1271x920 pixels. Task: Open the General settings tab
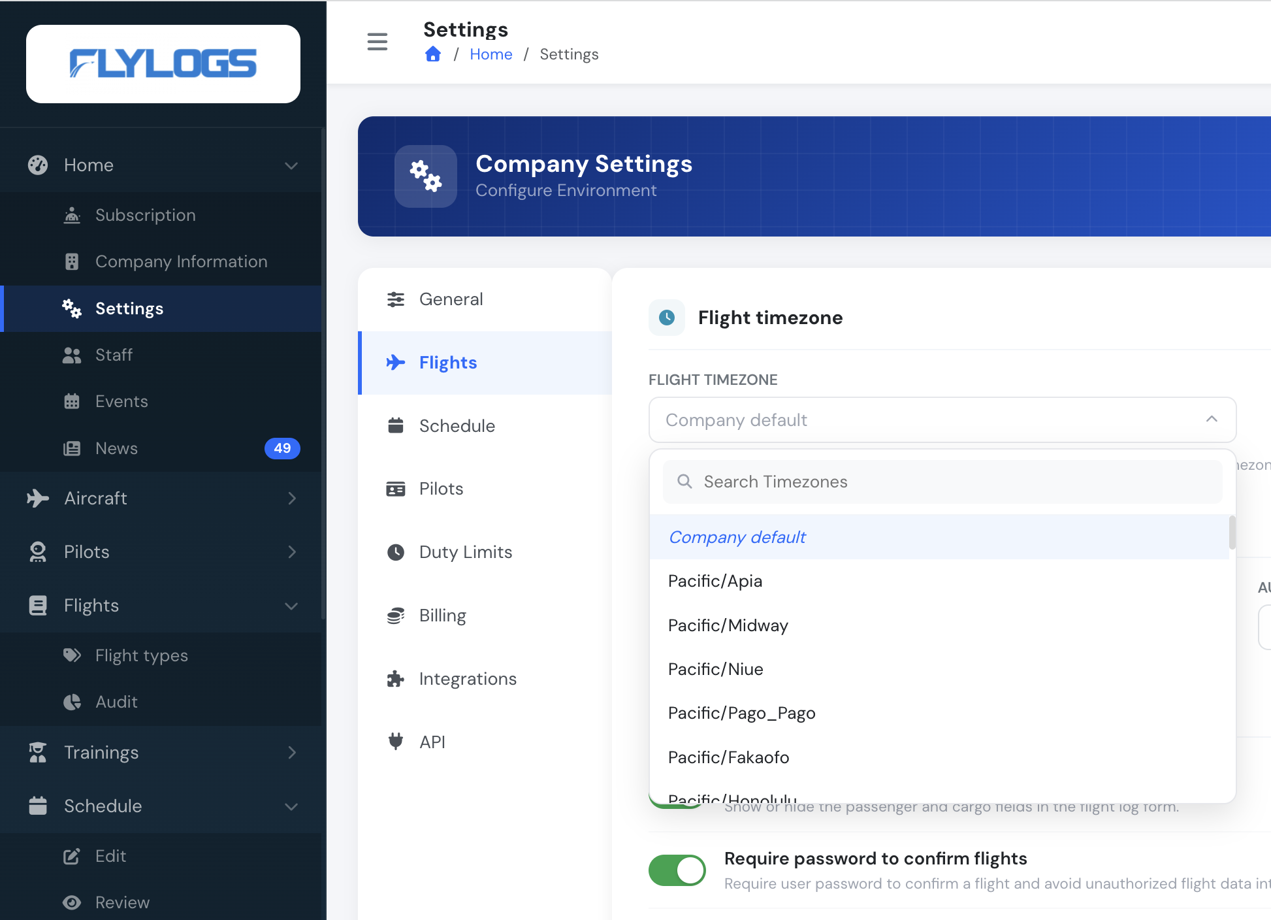[485, 299]
